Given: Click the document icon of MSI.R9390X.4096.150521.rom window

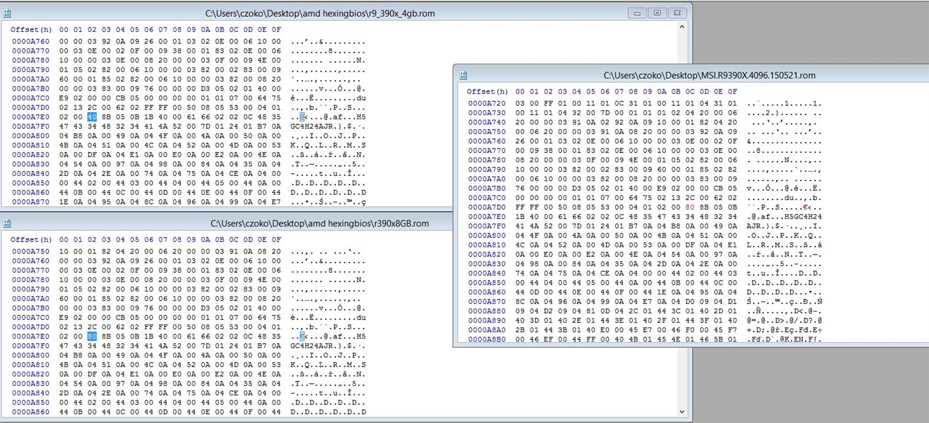Looking at the screenshot, I should coord(463,75).
